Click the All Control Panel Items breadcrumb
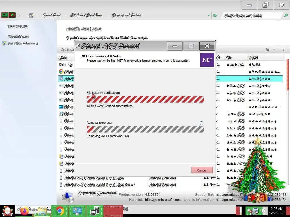Viewport: 290px width, 217px height. (86, 15)
